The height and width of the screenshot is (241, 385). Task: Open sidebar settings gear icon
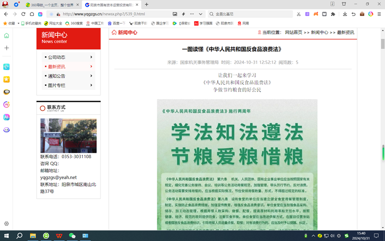[x=6, y=224]
